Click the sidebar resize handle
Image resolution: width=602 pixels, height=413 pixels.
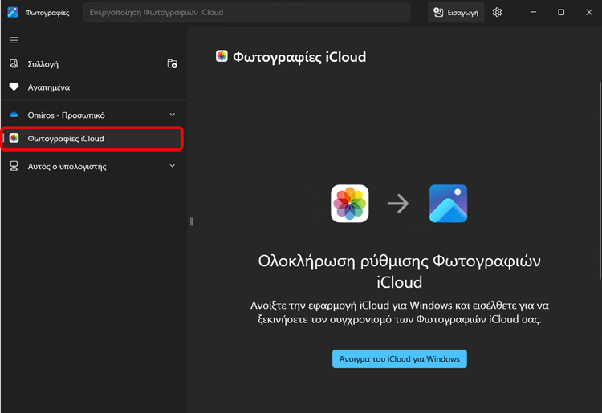pyautogui.click(x=191, y=221)
